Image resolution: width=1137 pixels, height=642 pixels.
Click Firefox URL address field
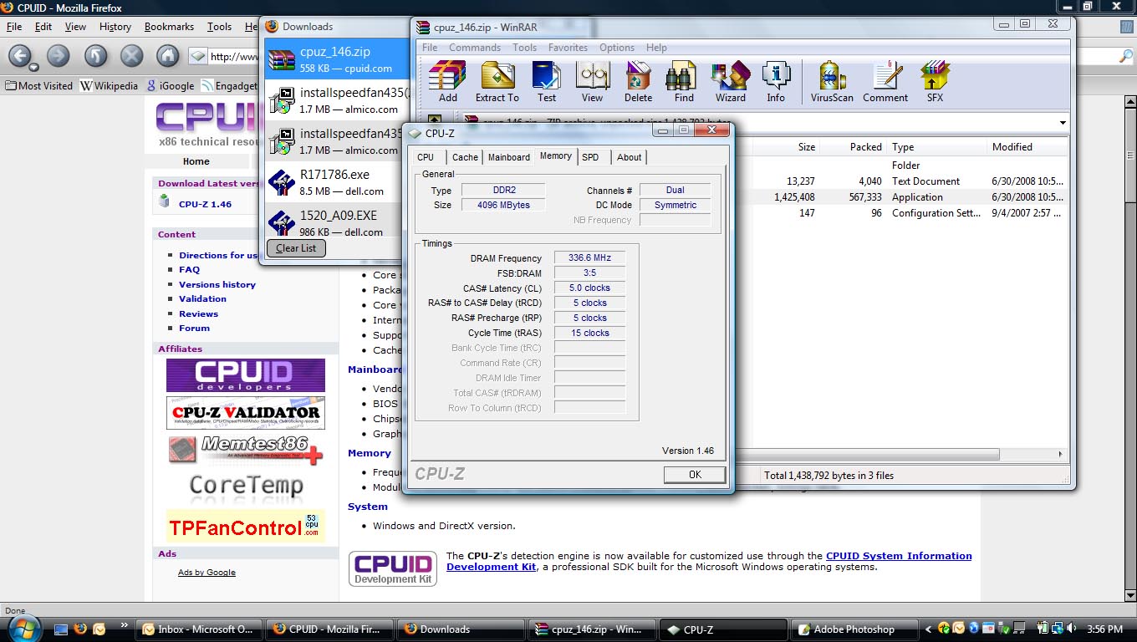pos(234,57)
